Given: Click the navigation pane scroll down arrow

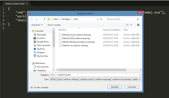Looking at the screenshot, I should click(54, 70).
